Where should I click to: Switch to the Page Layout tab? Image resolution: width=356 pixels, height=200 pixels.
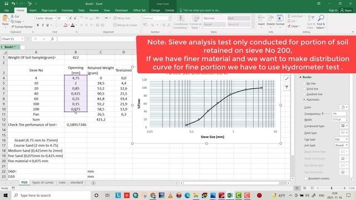[x=49, y=11]
